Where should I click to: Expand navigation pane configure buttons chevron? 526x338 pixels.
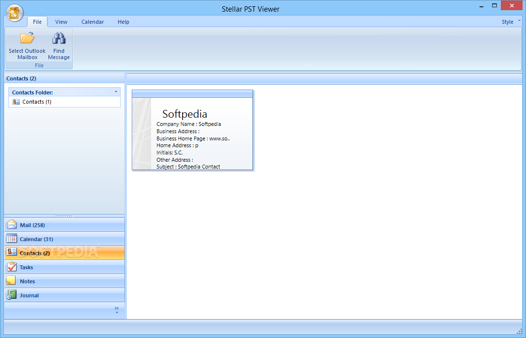pos(117,309)
